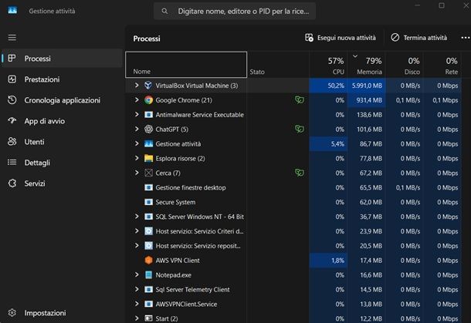Expand the VirtualBox Virtual Machine group
Screen dimensions: 471x323
(137, 86)
